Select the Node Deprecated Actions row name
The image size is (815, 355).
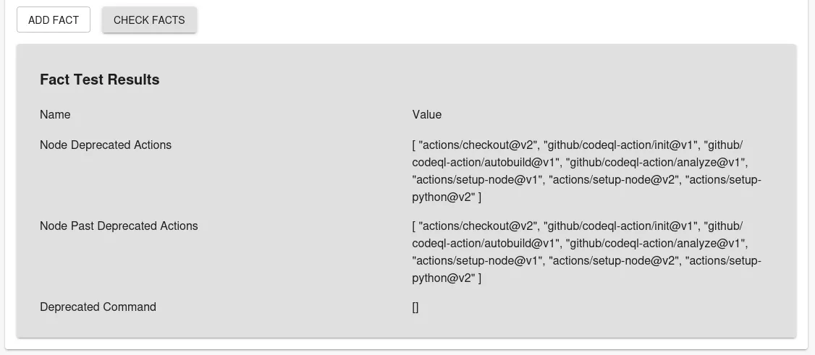pyautogui.click(x=106, y=145)
